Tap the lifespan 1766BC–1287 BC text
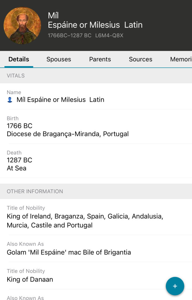 [x=70, y=36]
